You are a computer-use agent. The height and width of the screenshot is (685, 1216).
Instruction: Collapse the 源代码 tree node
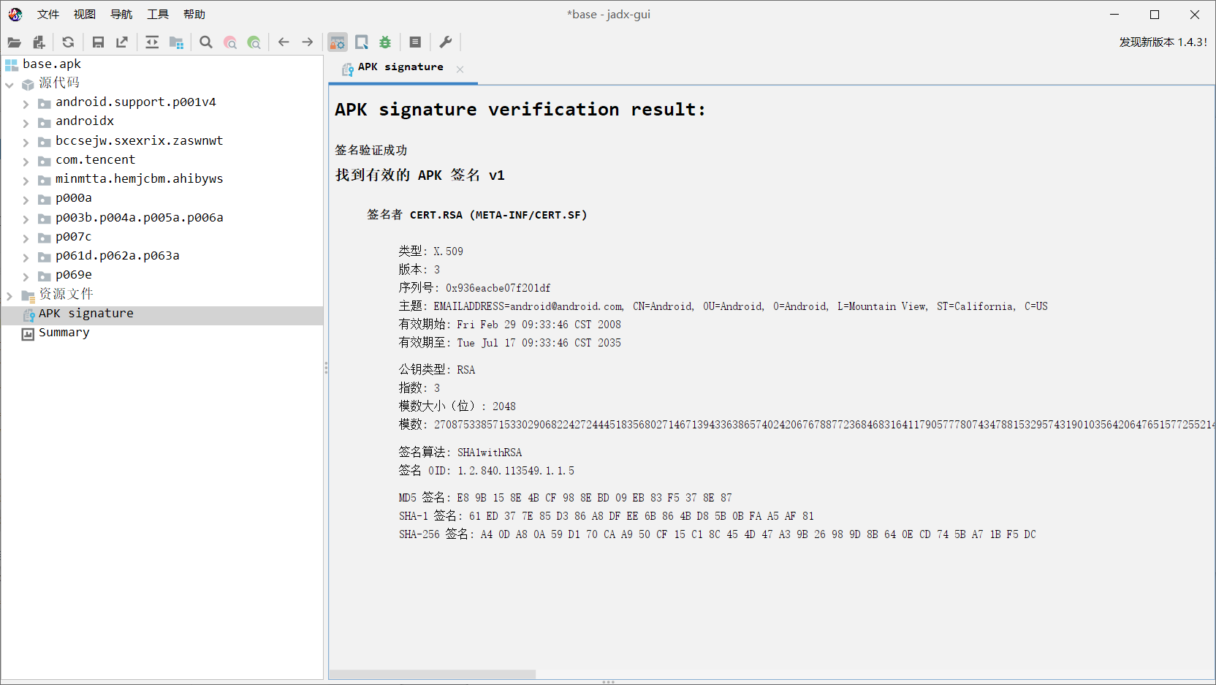click(x=9, y=85)
